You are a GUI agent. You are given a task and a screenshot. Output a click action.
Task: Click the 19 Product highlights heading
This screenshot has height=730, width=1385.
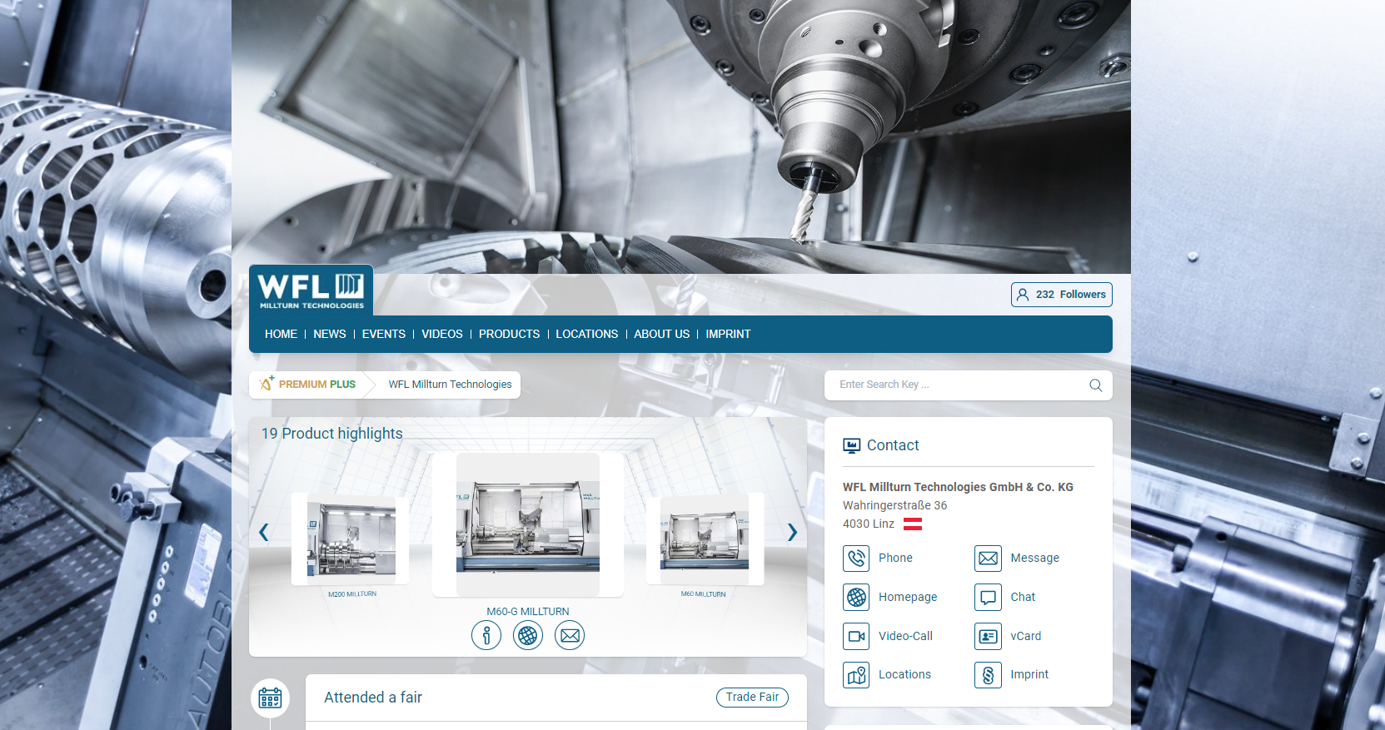click(x=331, y=434)
